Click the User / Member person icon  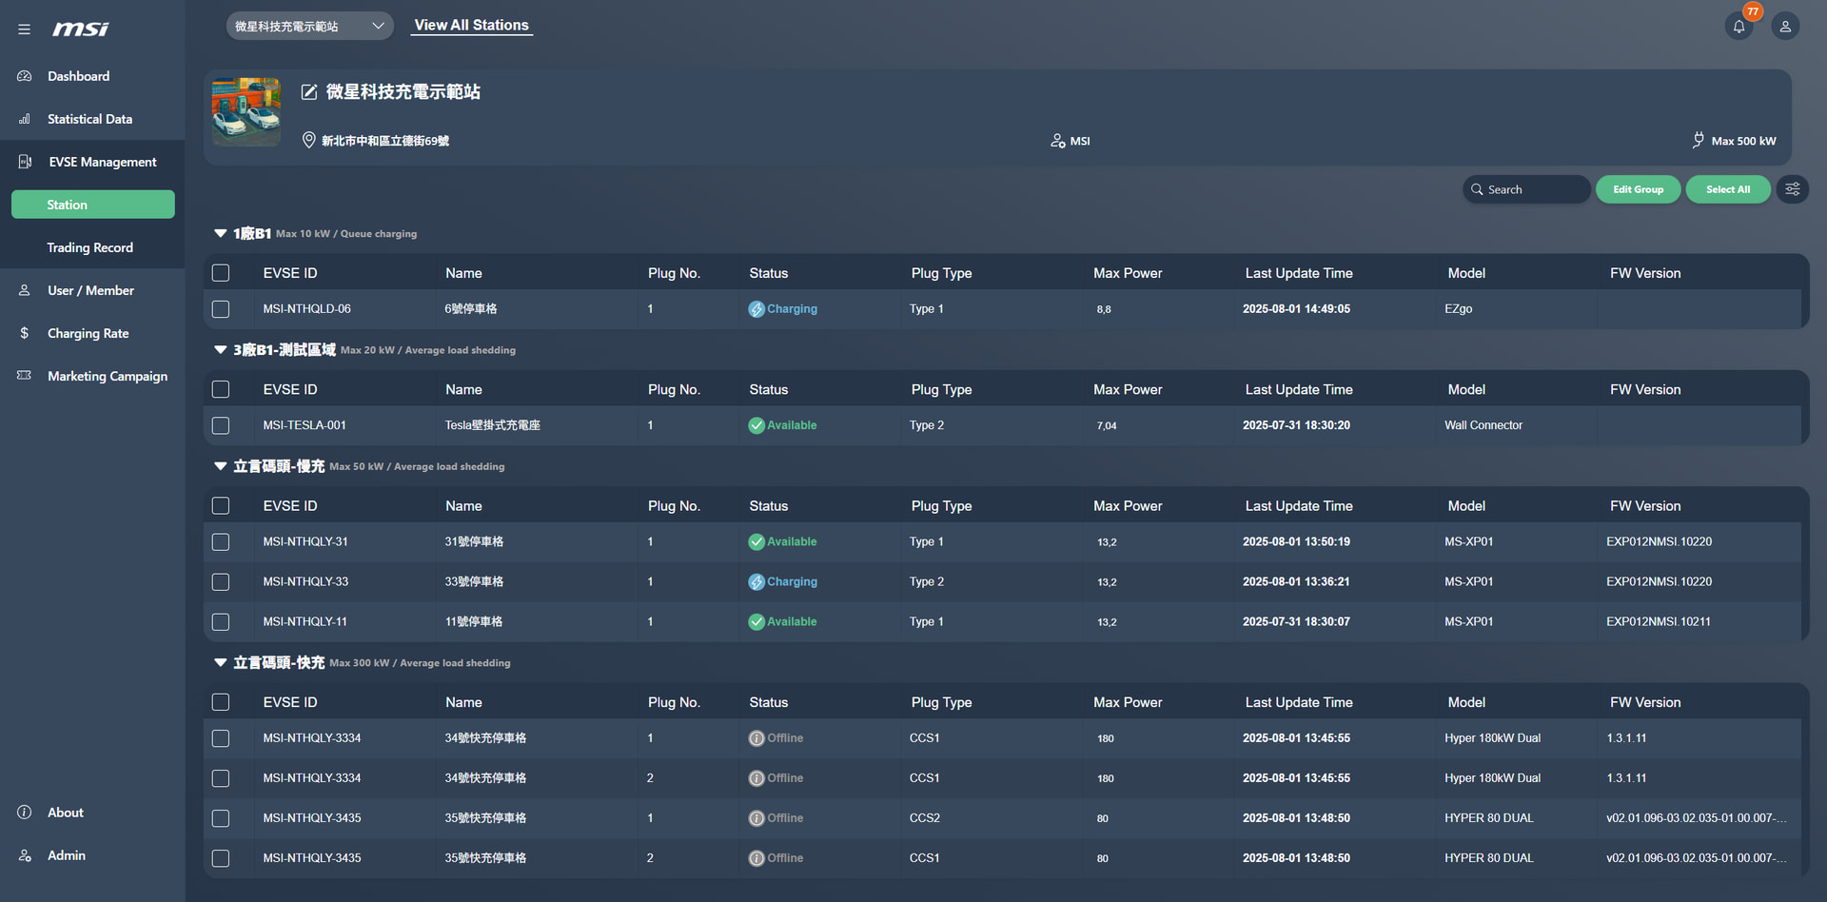(x=25, y=290)
